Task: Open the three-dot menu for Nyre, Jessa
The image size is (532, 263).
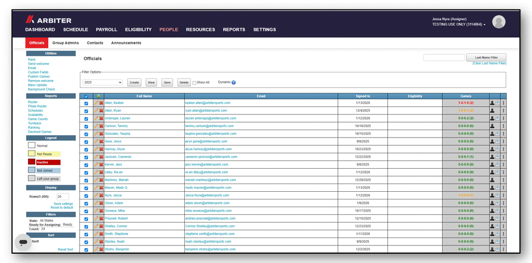Action: tap(503, 195)
